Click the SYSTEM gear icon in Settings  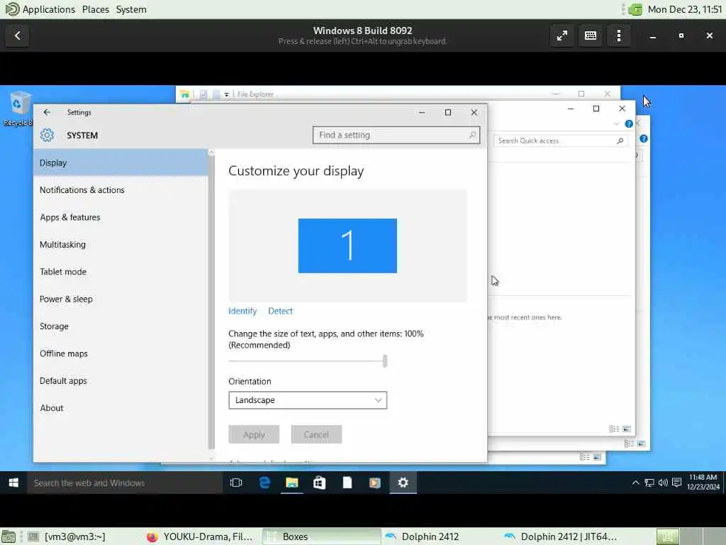click(x=47, y=136)
